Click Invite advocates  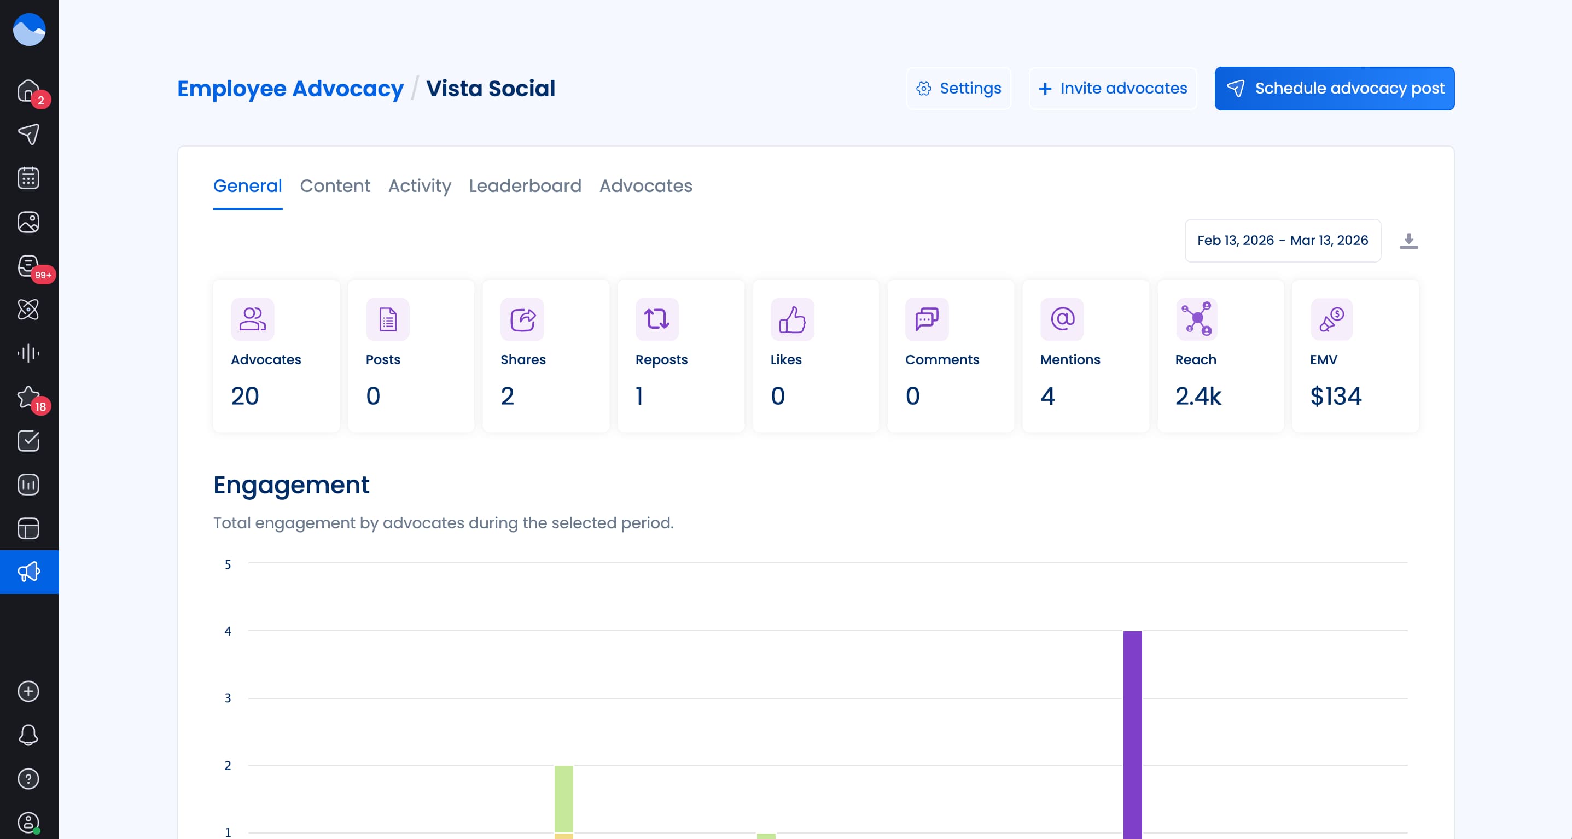pos(1113,89)
